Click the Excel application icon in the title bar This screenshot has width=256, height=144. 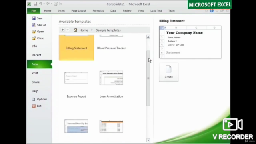point(29,4)
